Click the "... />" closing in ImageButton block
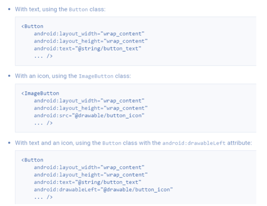267x206 pixels. pos(43,123)
